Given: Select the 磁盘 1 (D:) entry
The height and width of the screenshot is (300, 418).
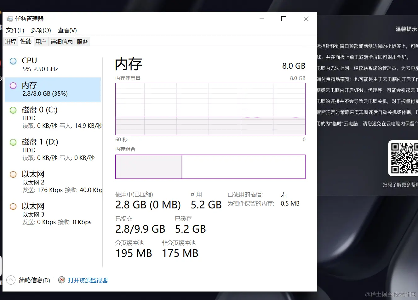Looking at the screenshot, I should pyautogui.click(x=53, y=150).
